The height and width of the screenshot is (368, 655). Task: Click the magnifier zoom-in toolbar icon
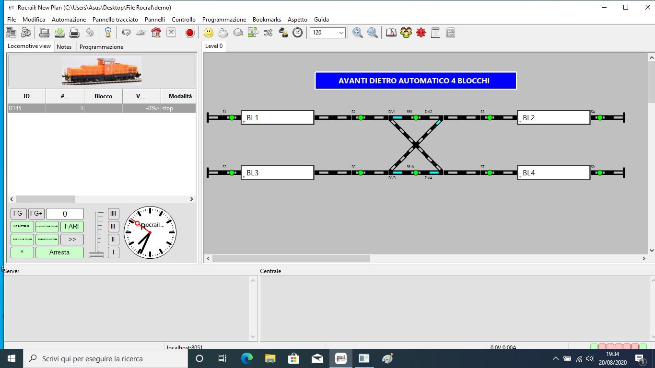point(358,33)
